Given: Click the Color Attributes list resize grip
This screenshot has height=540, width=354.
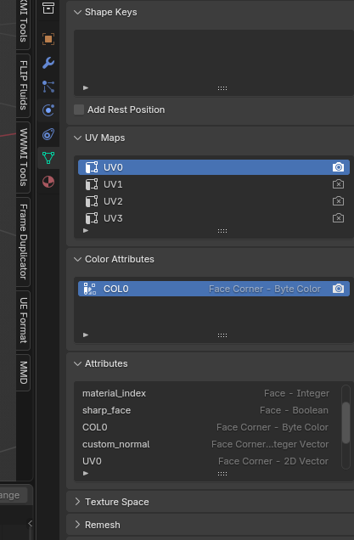Looking at the screenshot, I should (222, 335).
